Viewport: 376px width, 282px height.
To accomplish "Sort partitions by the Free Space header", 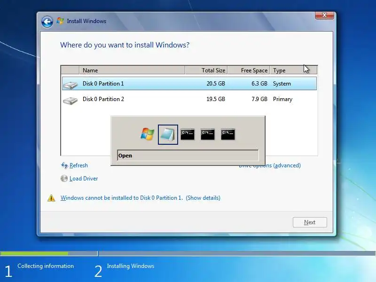I will (249, 70).
